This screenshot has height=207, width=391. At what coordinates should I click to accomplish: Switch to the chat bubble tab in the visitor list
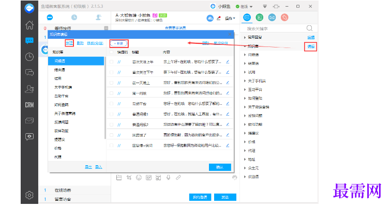50,18
